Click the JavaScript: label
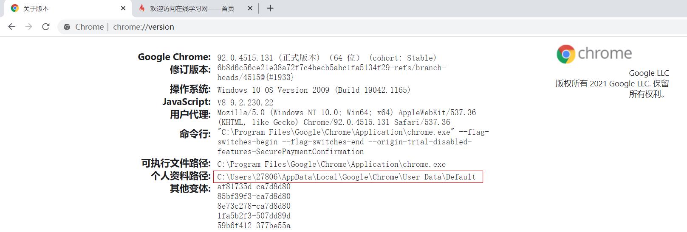Image resolution: width=687 pixels, height=232 pixels. pos(187,102)
